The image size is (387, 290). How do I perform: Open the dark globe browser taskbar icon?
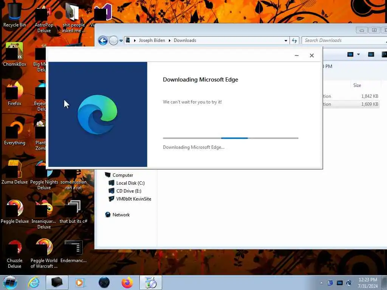[x=104, y=282]
